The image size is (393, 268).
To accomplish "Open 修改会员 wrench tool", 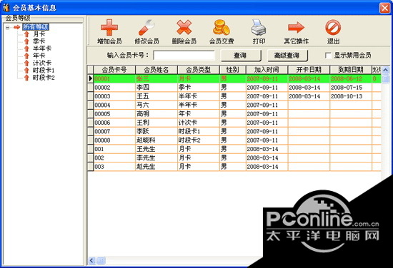I will (146, 27).
